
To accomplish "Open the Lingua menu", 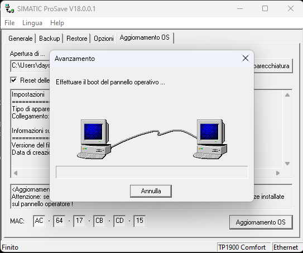I will [x=32, y=23].
